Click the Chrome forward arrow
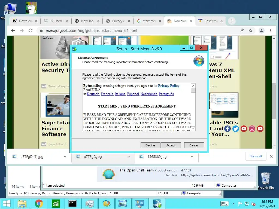The height and width of the screenshot is (209, 279). pos(22,30)
